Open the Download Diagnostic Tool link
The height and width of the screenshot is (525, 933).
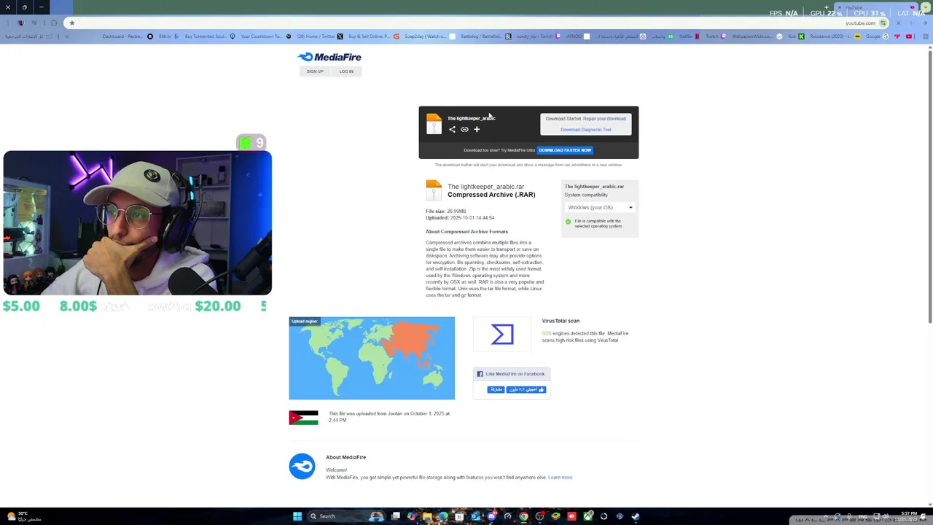[586, 130]
